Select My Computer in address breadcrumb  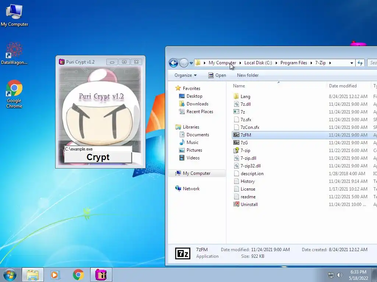(x=222, y=63)
